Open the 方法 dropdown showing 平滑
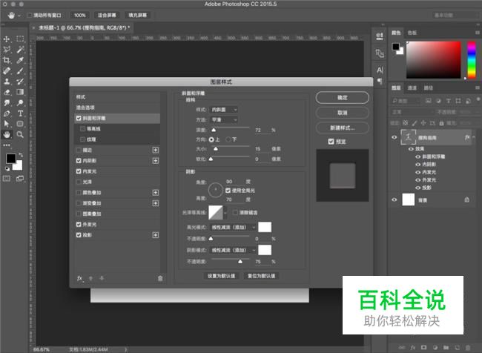 (224, 120)
